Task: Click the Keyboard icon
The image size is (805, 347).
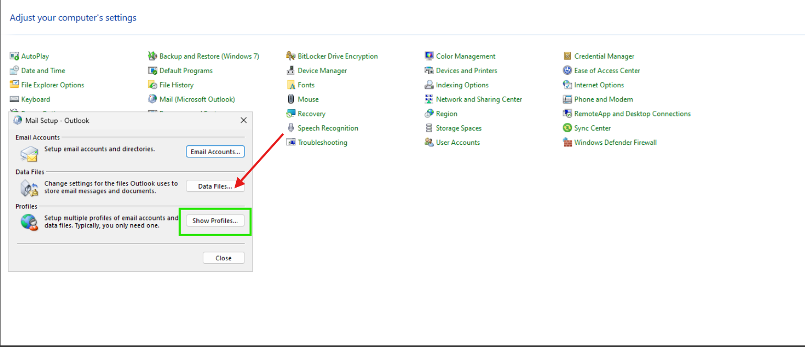Action: tap(14, 99)
